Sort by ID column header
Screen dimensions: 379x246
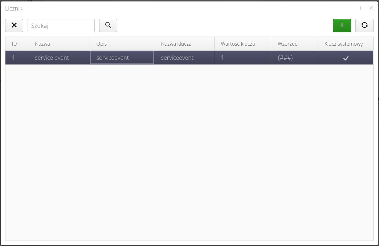[x=15, y=44]
